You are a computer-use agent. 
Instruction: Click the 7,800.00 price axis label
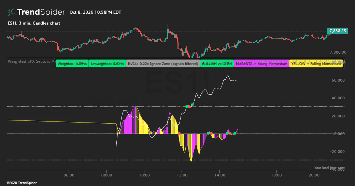pos(338,52)
